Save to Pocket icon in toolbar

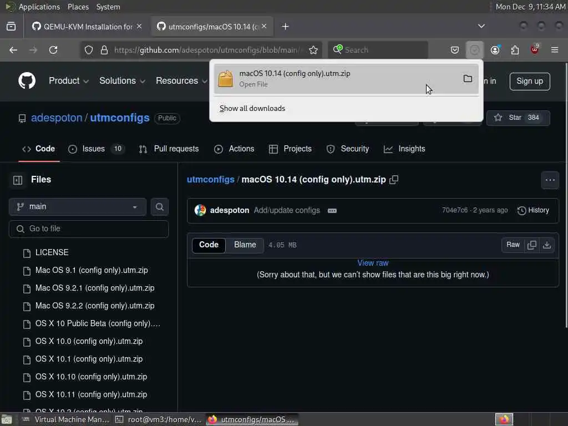click(x=455, y=50)
